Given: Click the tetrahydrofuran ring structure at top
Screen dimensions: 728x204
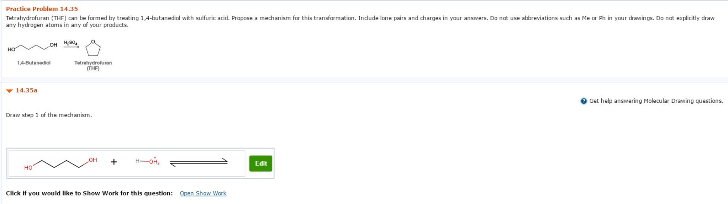Looking at the screenshot, I should 93,48.
